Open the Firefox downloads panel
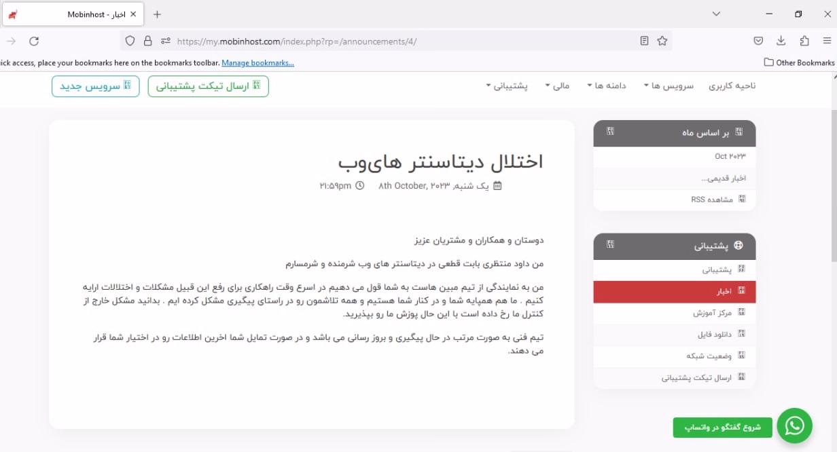The image size is (837, 452). pos(781,41)
